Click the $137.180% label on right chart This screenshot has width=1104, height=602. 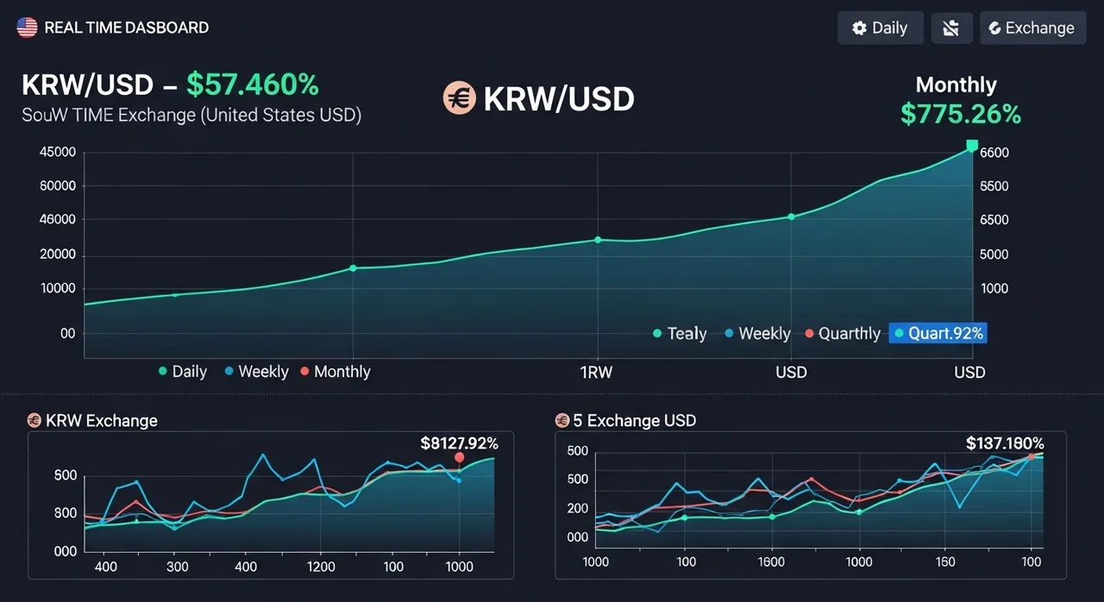[1005, 443]
